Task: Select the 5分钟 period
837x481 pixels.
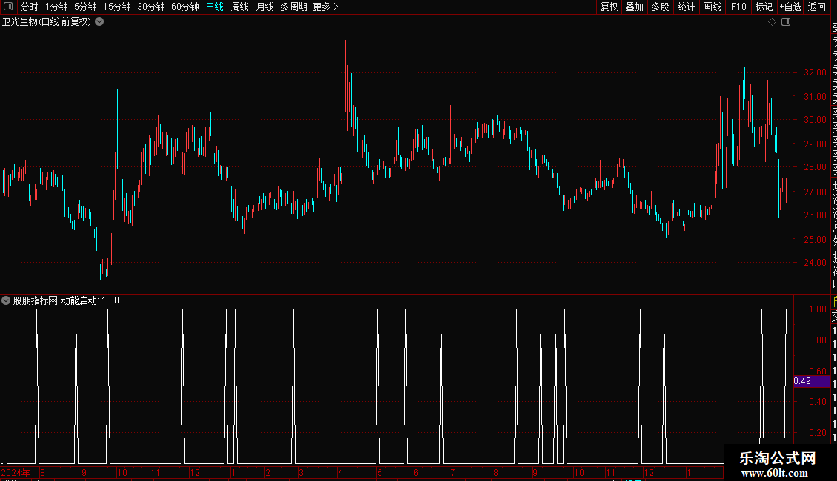Action: click(85, 7)
